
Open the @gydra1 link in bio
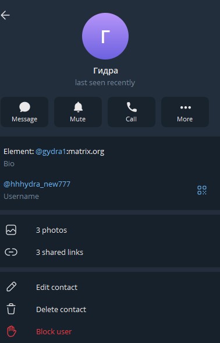click(51, 152)
